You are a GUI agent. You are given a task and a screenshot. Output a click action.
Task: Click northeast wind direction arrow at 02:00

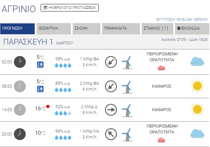point(111,62)
